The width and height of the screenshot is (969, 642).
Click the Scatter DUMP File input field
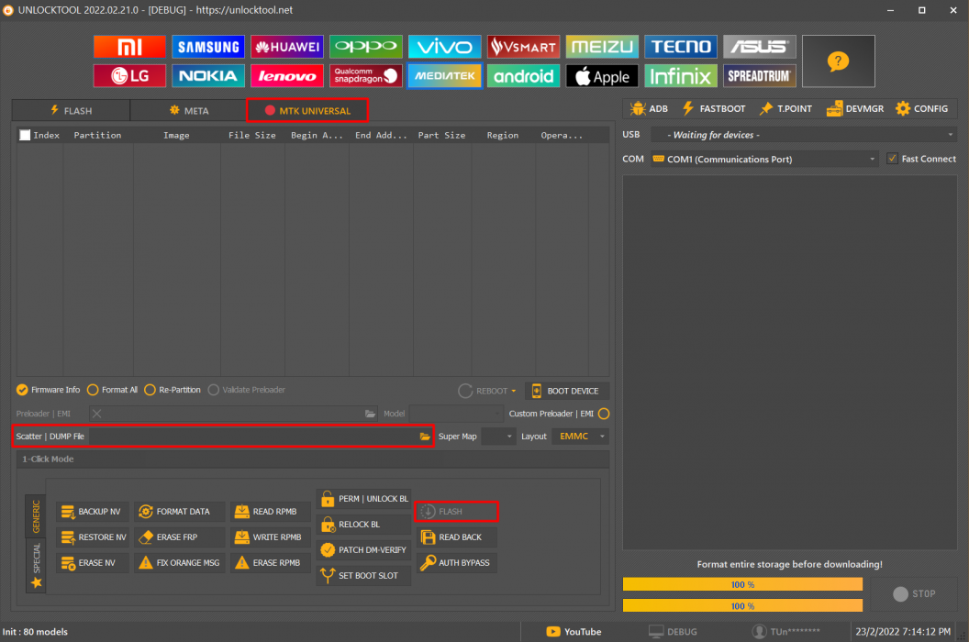[252, 437]
